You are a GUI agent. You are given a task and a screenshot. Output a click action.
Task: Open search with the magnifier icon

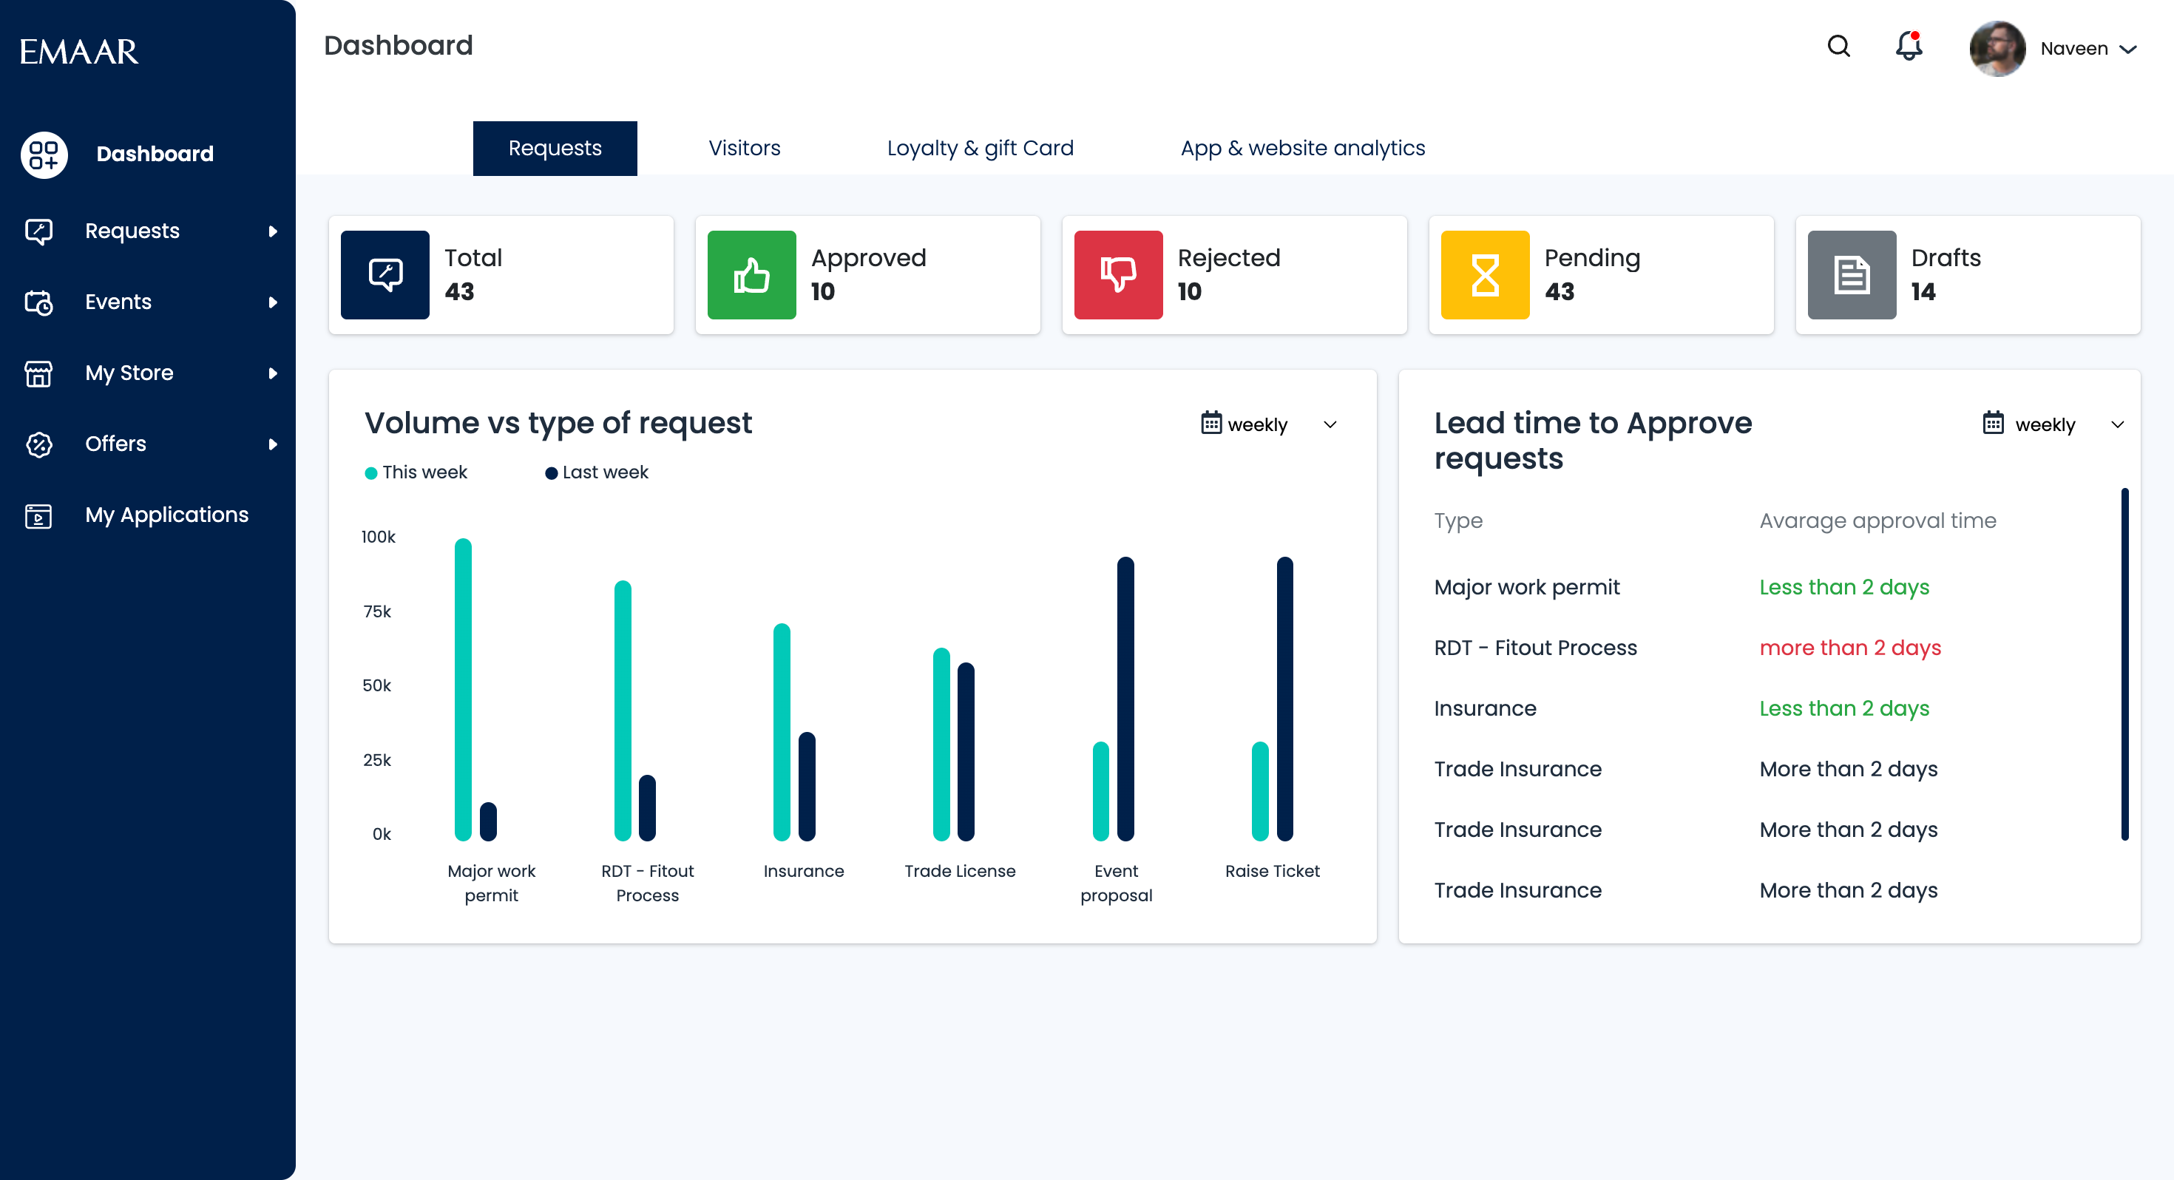pos(1838,47)
